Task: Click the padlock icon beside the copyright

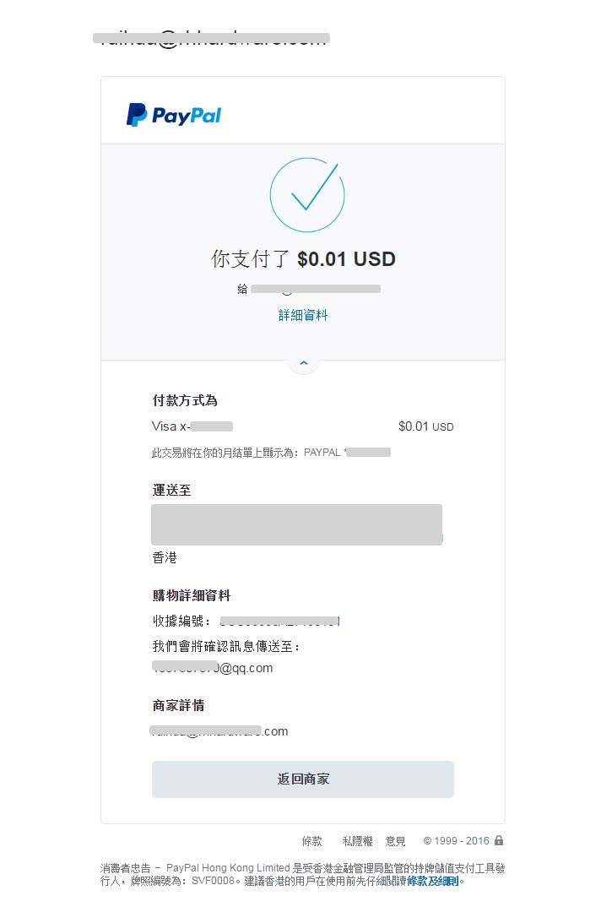Action: [499, 841]
